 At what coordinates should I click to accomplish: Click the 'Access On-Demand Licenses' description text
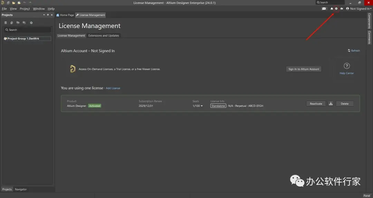tap(119, 69)
